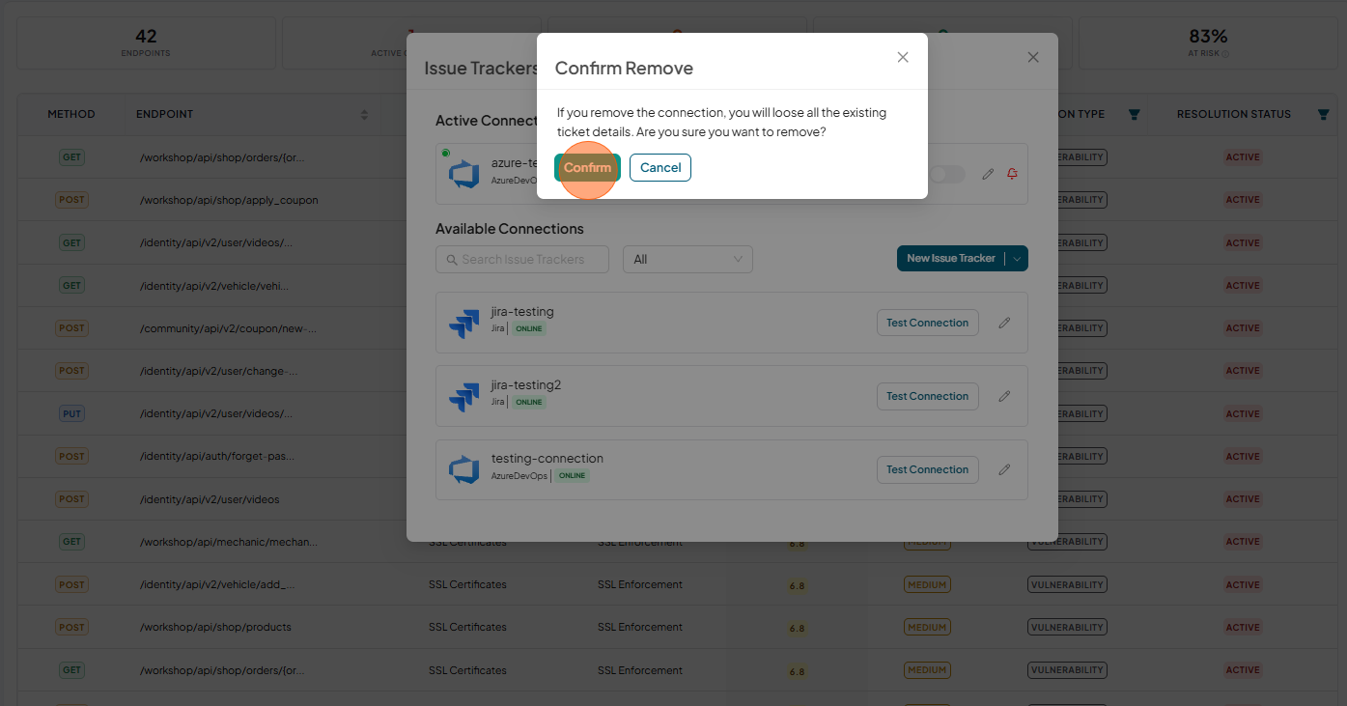The height and width of the screenshot is (706, 1347).
Task: Focus the Search Issue Trackers field
Action: pyautogui.click(x=522, y=259)
